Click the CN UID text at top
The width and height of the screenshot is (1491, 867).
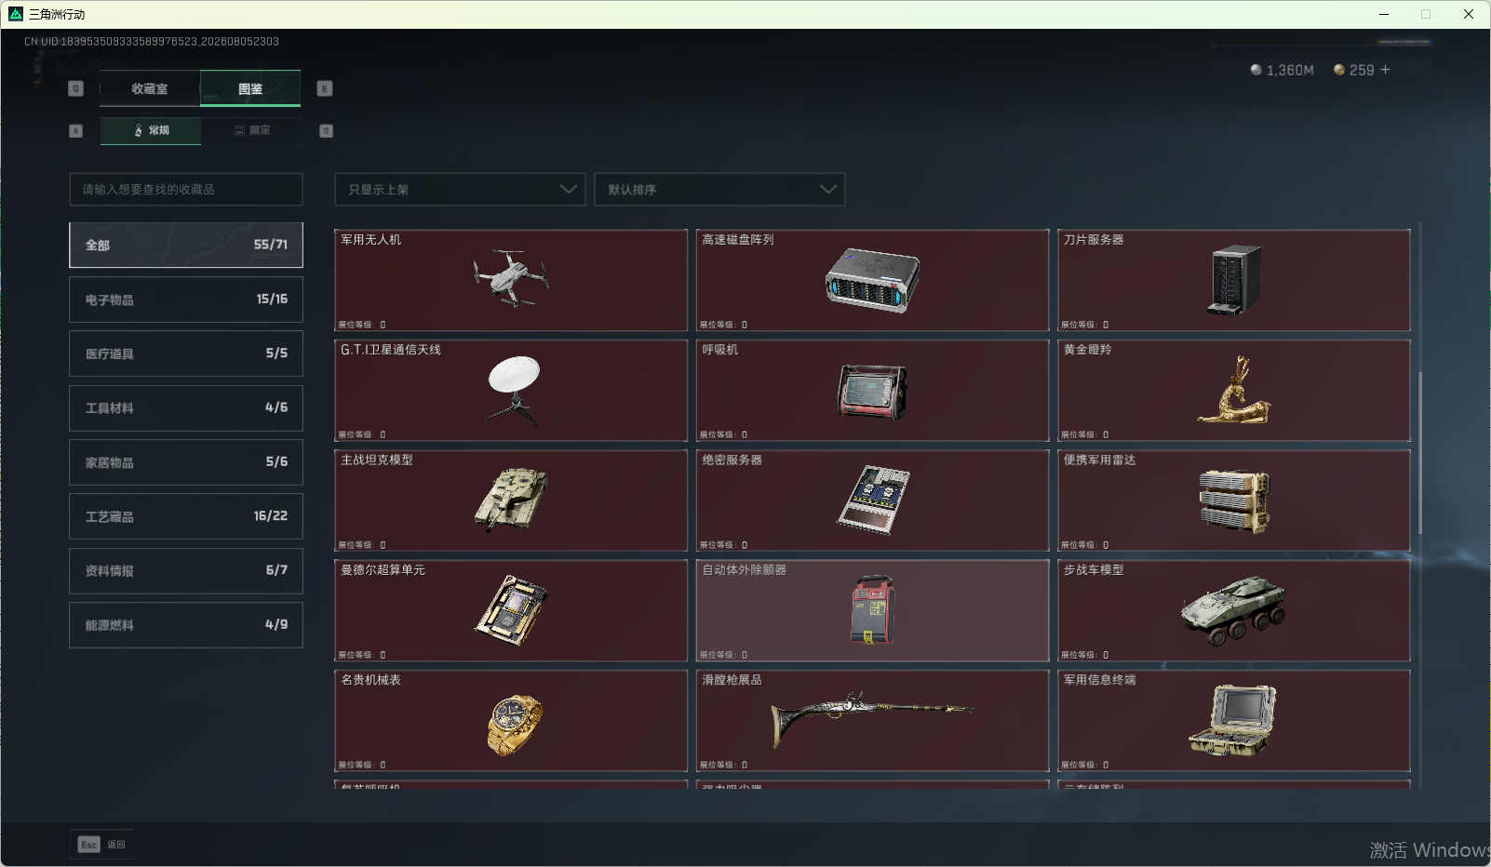point(152,42)
